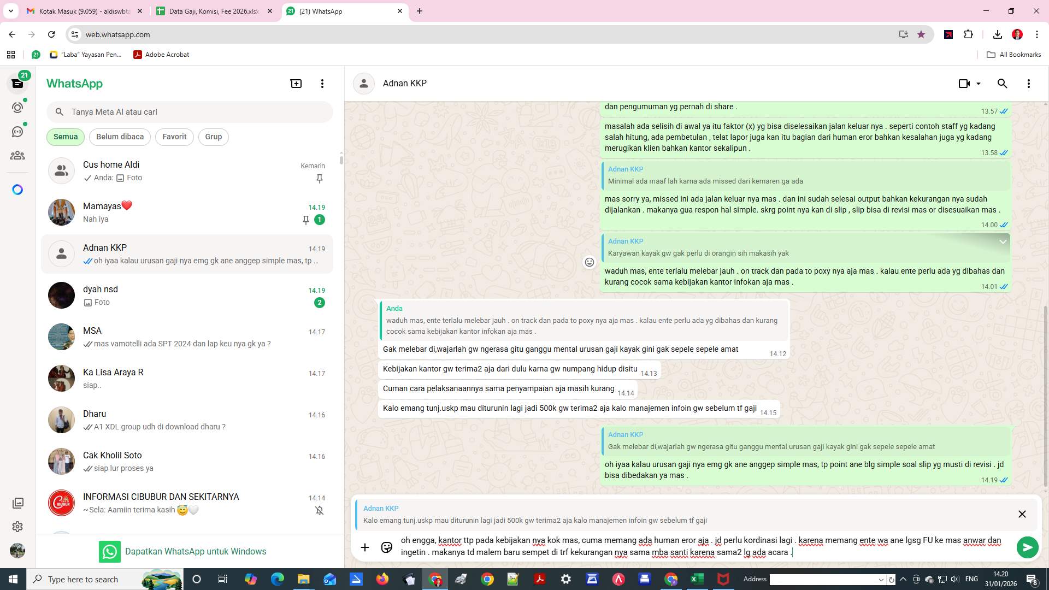Attach a file using the plus icon
This screenshot has height=590, width=1049.
365,547
